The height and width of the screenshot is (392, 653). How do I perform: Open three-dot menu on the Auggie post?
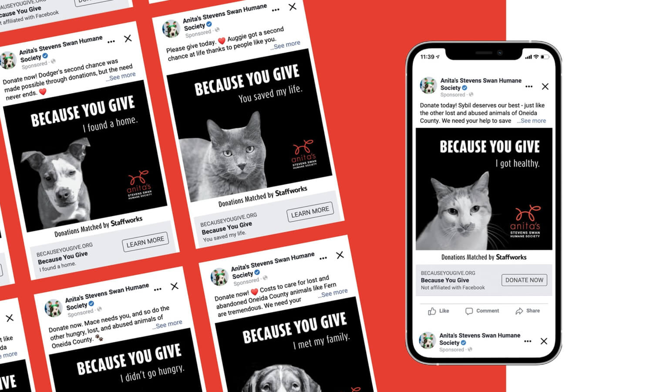276,10
